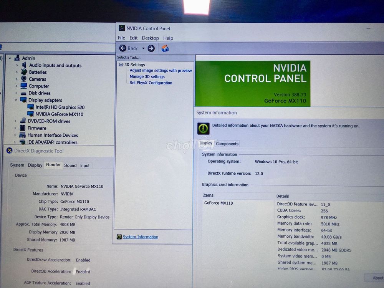Open the Edit menu
Screen dimensions: 384x288
134,38
